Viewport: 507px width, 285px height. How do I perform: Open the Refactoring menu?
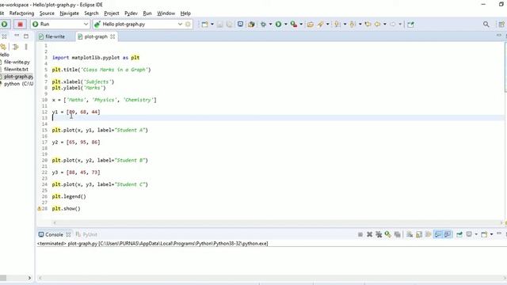tap(21, 13)
